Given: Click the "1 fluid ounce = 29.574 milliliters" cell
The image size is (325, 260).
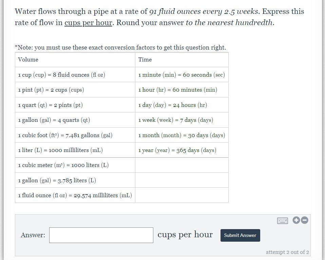Looking at the screenshot, I should 75,196.
